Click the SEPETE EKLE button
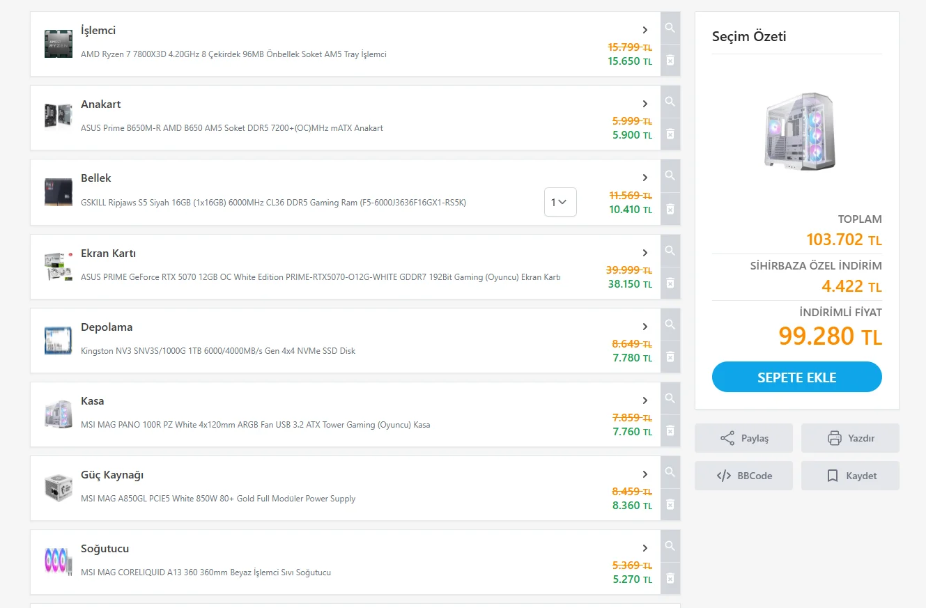The height and width of the screenshot is (608, 926). click(x=796, y=377)
